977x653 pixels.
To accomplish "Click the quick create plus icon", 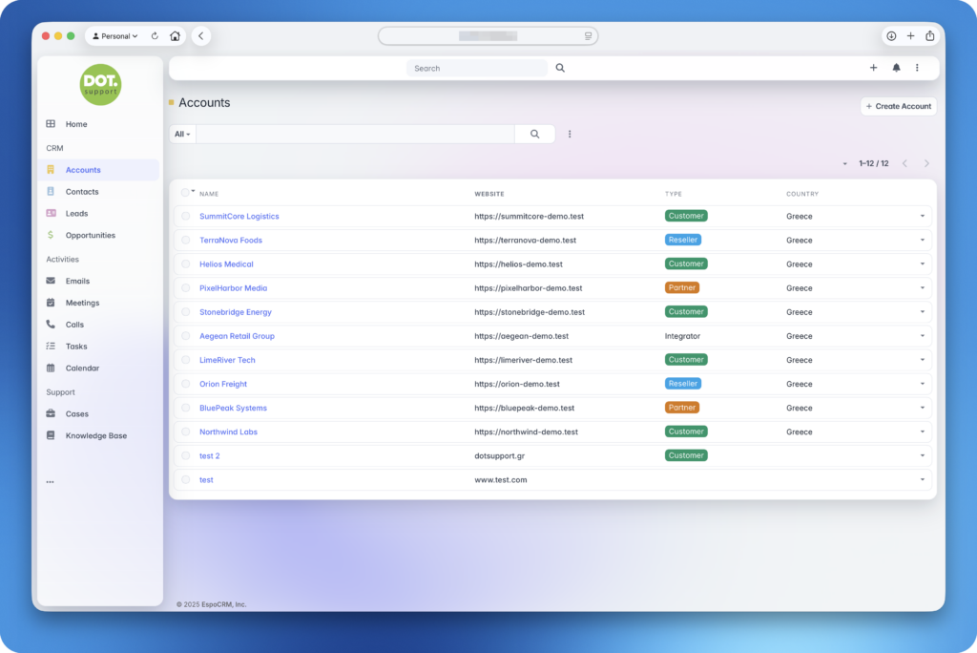I will pyautogui.click(x=873, y=68).
